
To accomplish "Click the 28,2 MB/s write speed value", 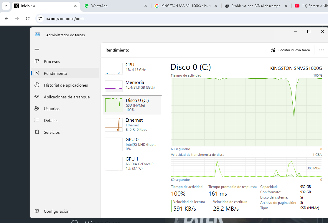I will coord(226,209).
